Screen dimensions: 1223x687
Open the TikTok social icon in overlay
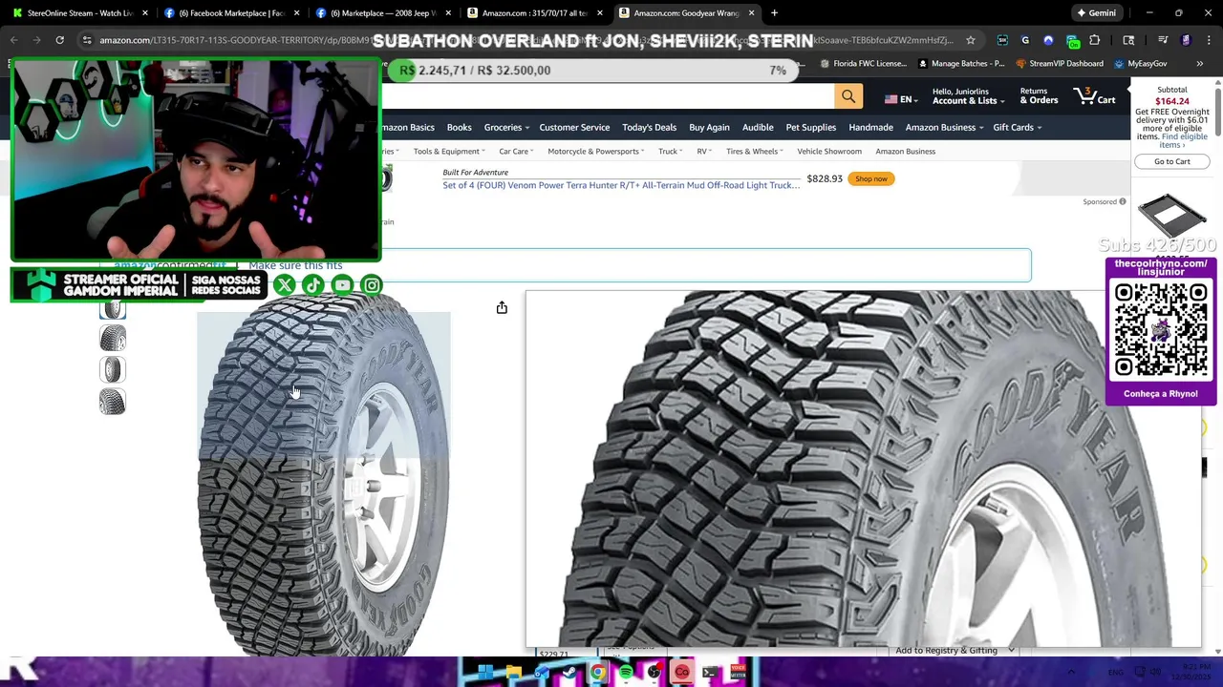(x=312, y=285)
